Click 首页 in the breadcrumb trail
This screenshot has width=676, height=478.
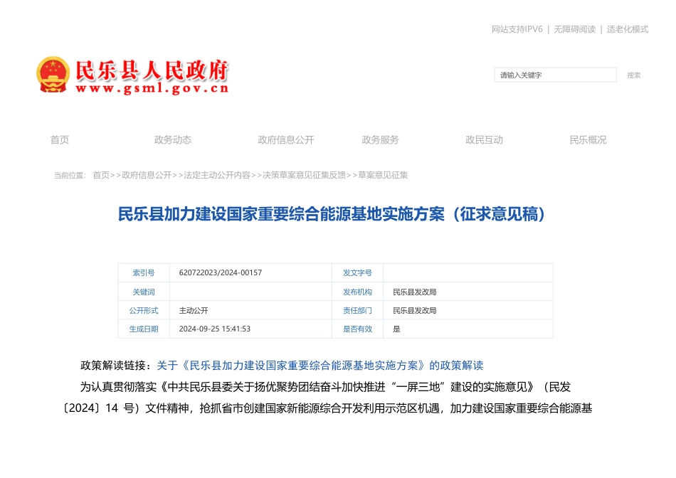click(x=101, y=175)
